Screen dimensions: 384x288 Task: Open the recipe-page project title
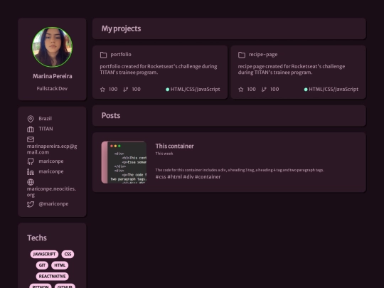click(263, 54)
